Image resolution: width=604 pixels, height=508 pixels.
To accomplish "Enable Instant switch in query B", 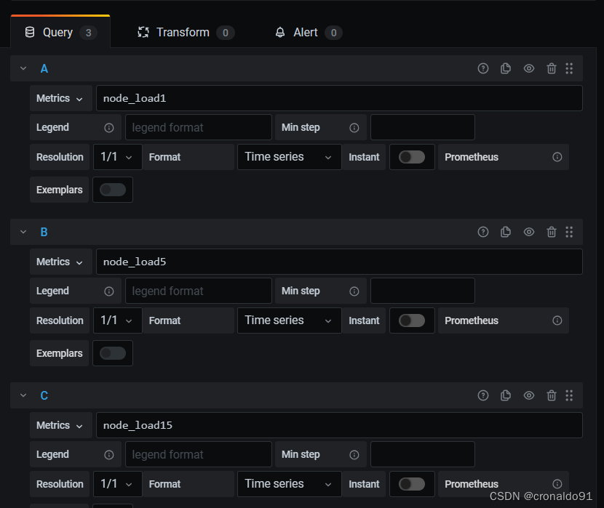I will click(412, 320).
